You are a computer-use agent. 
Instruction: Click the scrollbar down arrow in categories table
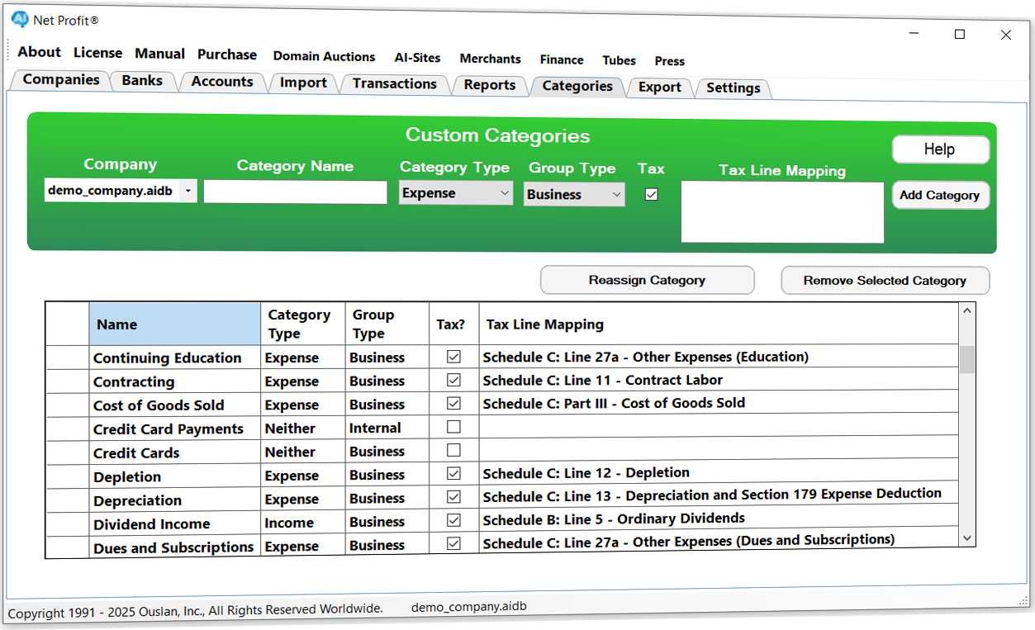pos(967,538)
